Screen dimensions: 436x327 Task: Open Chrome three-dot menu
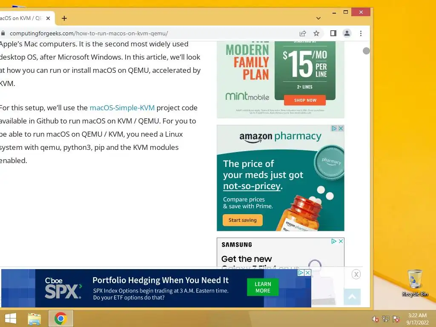pyautogui.click(x=361, y=33)
